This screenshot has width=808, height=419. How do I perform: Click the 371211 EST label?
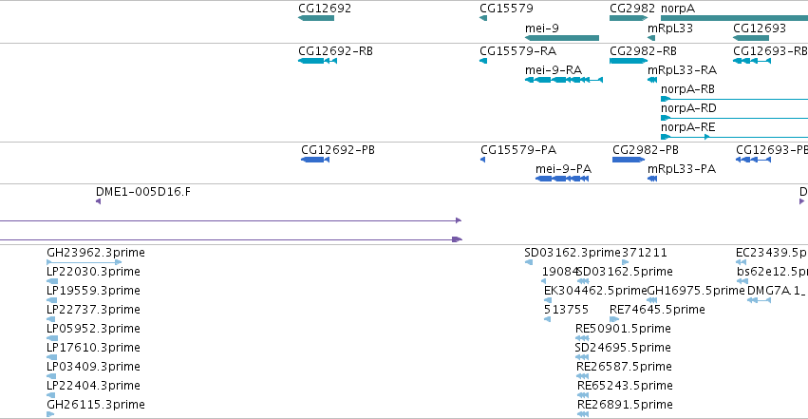coord(644,253)
